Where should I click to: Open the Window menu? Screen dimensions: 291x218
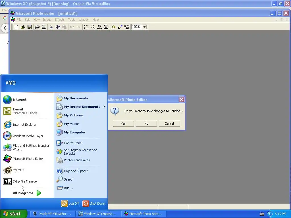(x=84, y=20)
